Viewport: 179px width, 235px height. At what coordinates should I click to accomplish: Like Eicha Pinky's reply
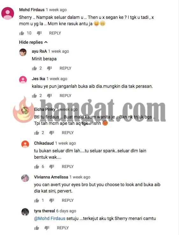pyautogui.click(x=37, y=133)
